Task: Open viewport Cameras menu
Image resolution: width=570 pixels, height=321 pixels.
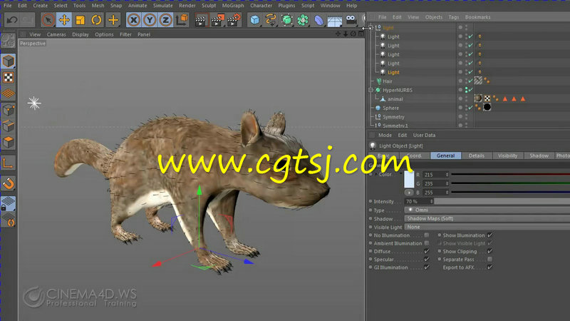Action: pyautogui.click(x=56, y=34)
